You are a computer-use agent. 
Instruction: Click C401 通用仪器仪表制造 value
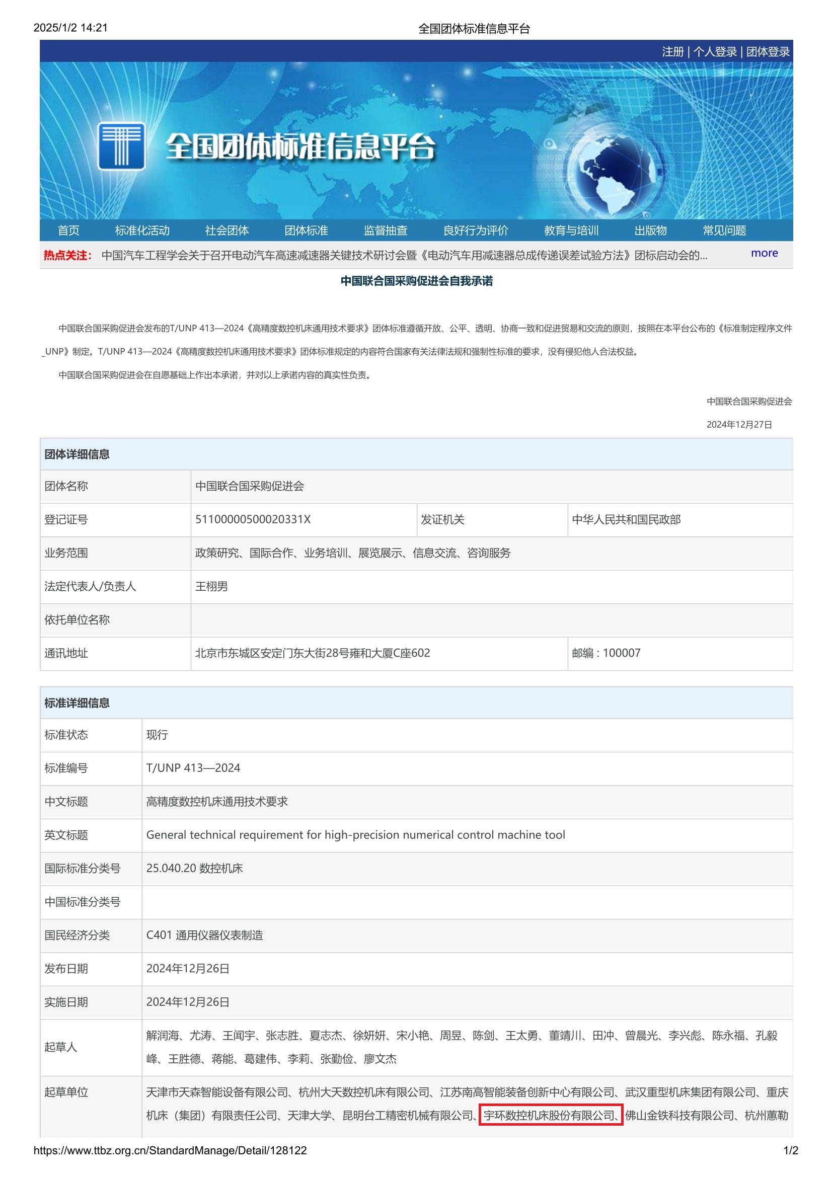click(204, 935)
